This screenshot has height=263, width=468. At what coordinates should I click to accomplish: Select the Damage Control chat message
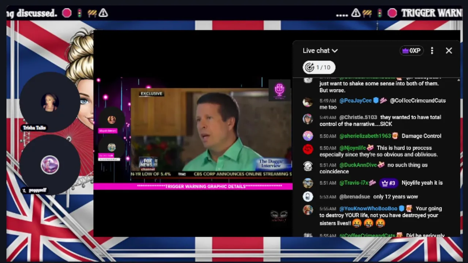pos(421,136)
